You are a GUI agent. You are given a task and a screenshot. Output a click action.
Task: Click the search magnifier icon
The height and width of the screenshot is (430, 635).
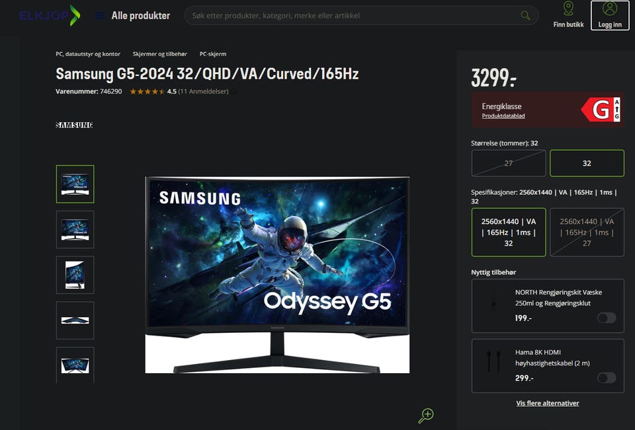click(x=525, y=15)
